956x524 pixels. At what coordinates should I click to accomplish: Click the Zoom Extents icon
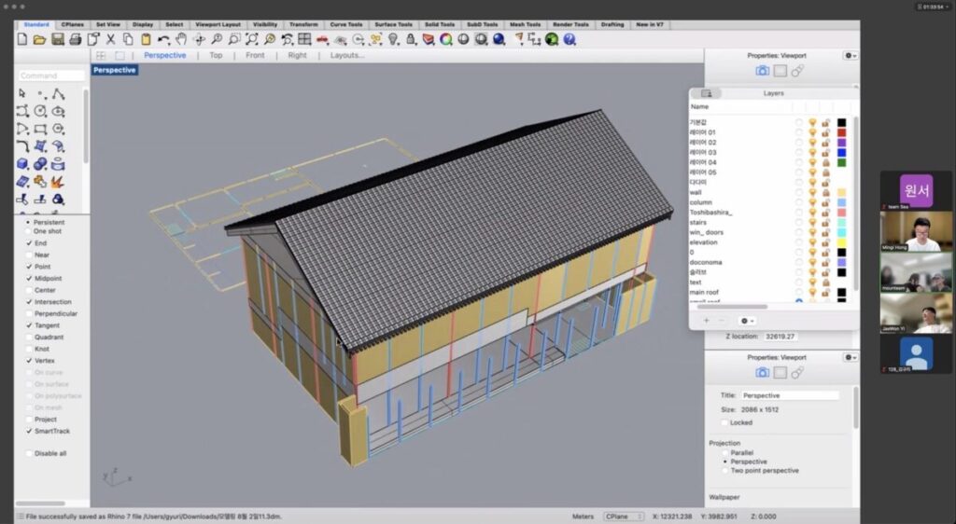252,39
